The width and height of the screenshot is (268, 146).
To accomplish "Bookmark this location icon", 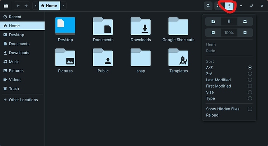I will pyautogui.click(x=229, y=22).
